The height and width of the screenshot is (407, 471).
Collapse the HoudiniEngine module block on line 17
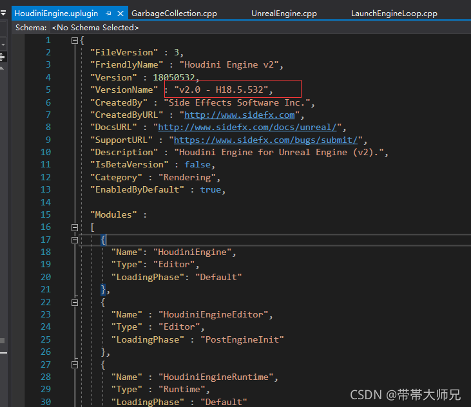pyautogui.click(x=75, y=240)
